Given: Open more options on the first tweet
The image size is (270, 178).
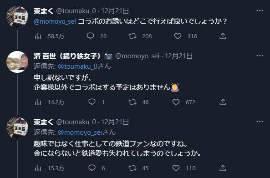Looking at the screenshot, I should point(260,10).
